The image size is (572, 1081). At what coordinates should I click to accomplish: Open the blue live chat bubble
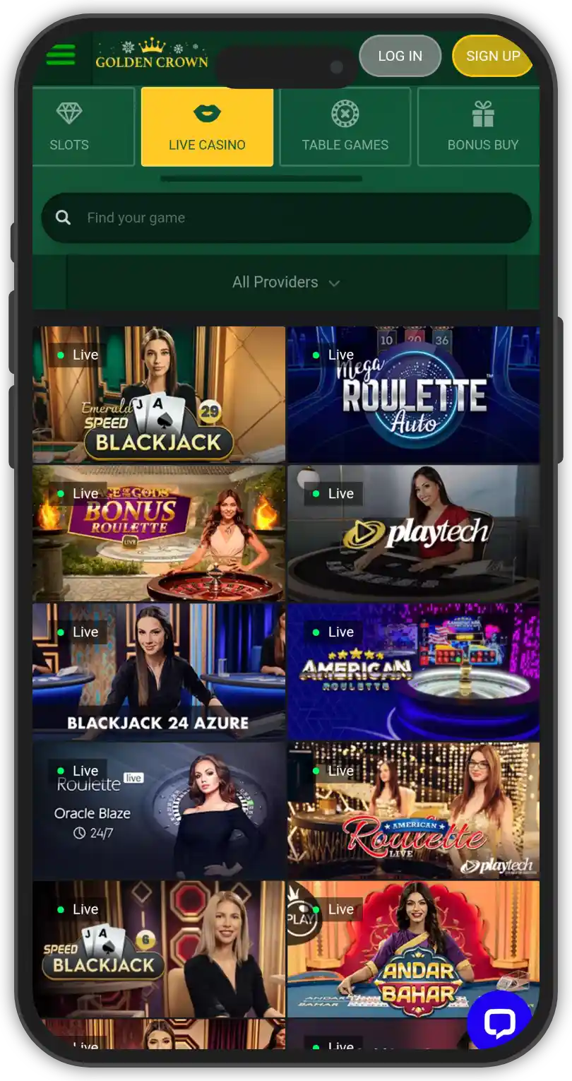tap(499, 1021)
